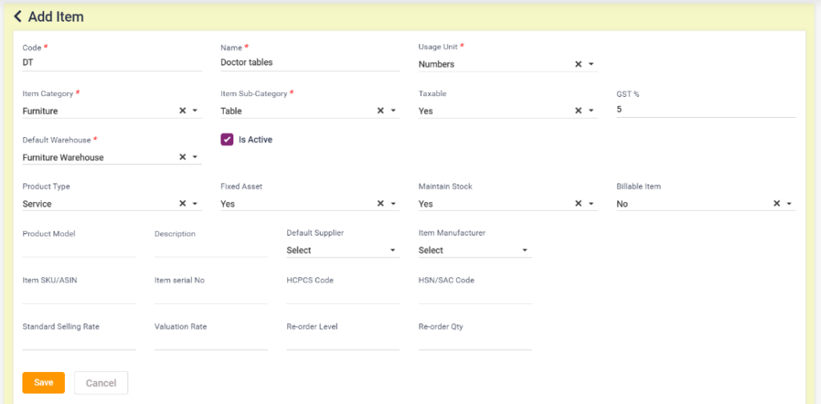Clear the Fixed Asset Yes value
The height and width of the screenshot is (404, 821).
380,204
